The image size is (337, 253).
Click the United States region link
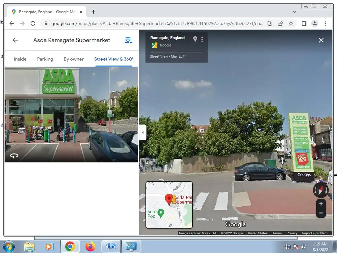click(x=258, y=233)
